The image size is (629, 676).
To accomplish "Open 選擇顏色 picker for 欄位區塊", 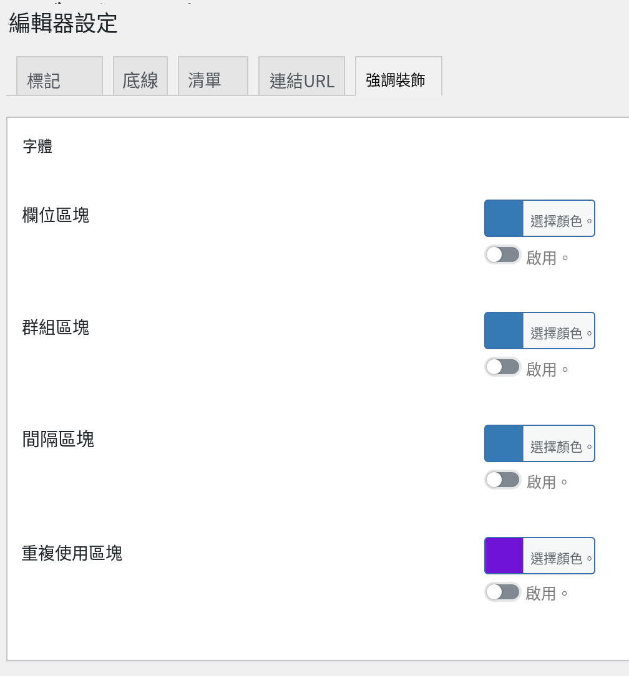I will 559,219.
